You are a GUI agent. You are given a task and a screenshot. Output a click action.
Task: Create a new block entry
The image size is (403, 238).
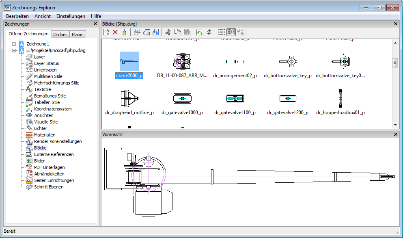point(107,32)
